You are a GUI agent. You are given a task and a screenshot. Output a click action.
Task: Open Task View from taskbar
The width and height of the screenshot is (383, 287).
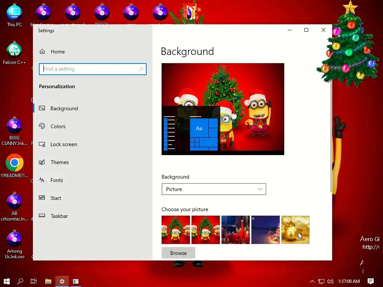[33, 281]
